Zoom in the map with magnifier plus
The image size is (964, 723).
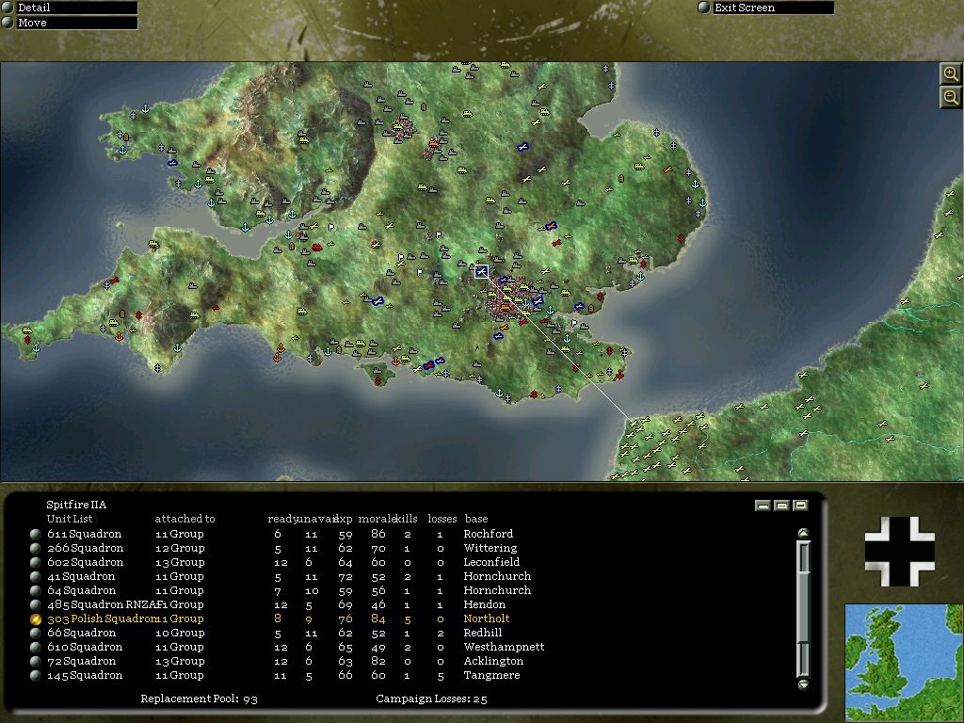(x=951, y=74)
